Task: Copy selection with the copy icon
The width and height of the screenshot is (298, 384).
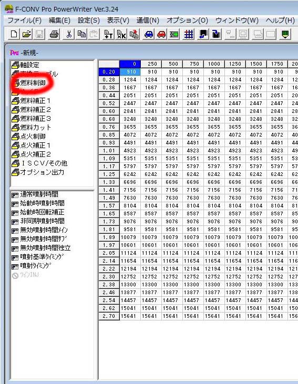Action: 81,34
